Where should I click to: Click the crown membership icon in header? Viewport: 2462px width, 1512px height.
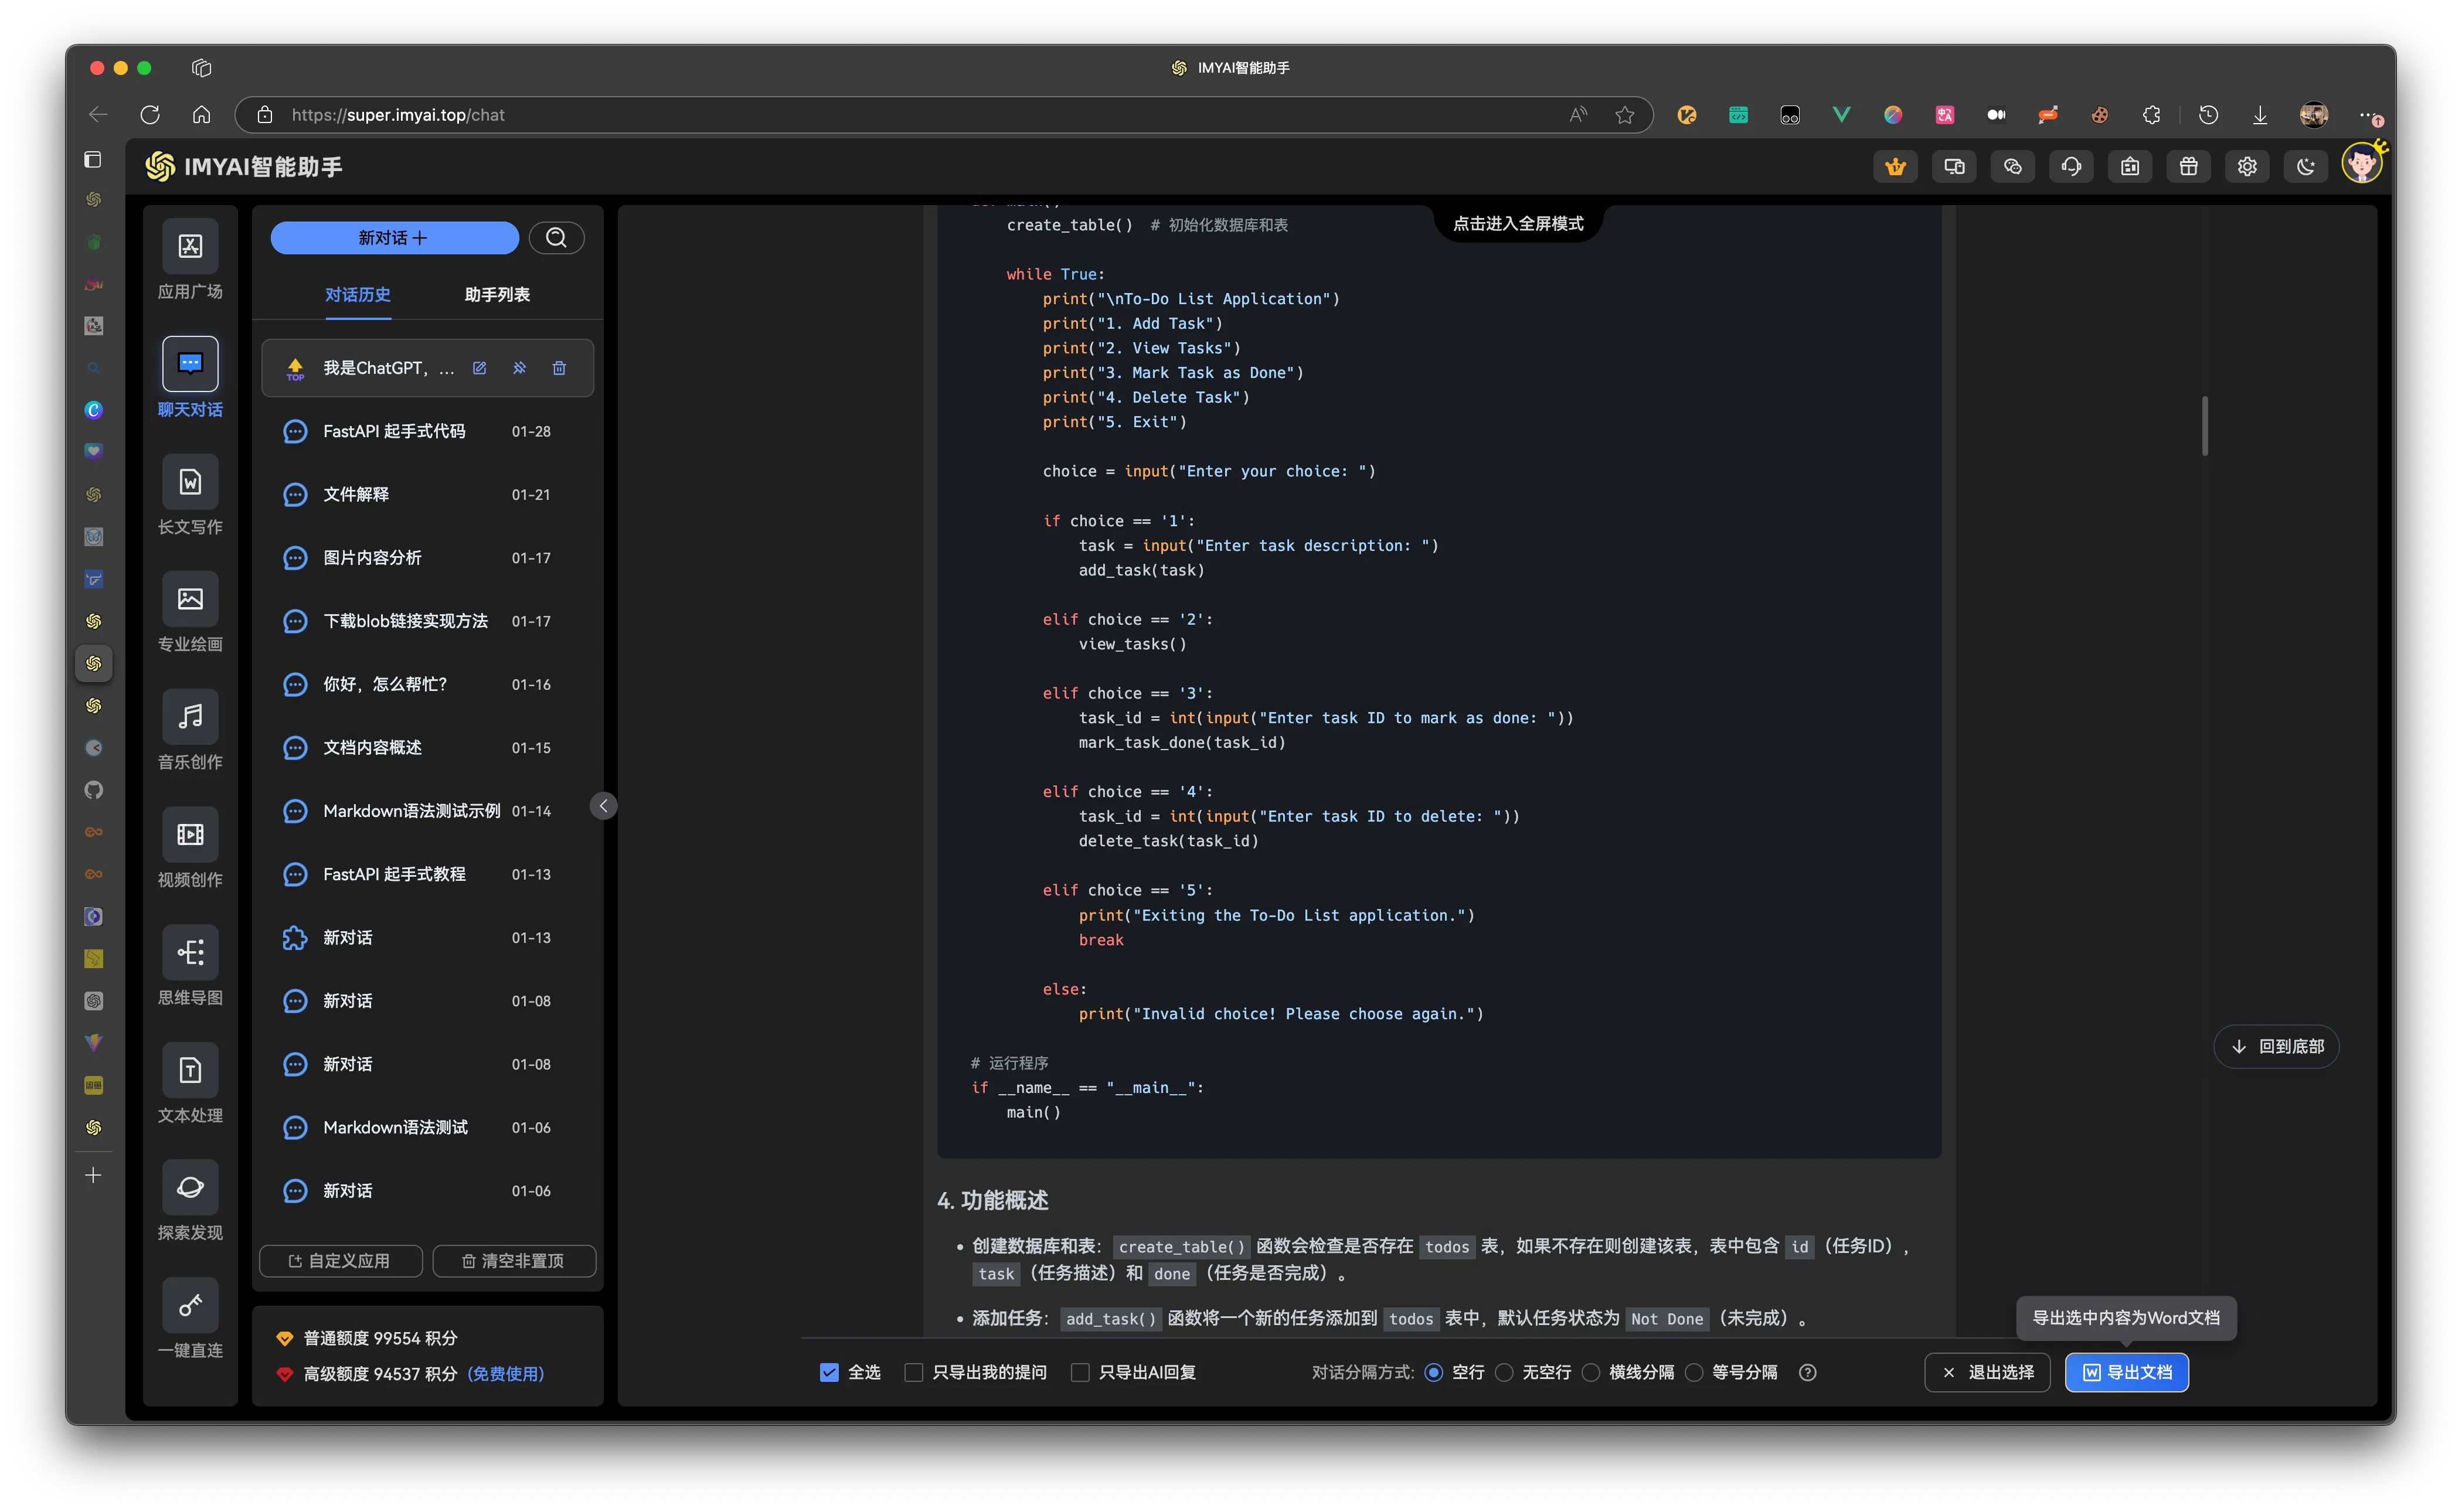(1895, 167)
